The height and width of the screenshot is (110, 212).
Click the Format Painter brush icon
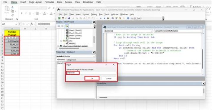[x=12, y=15]
